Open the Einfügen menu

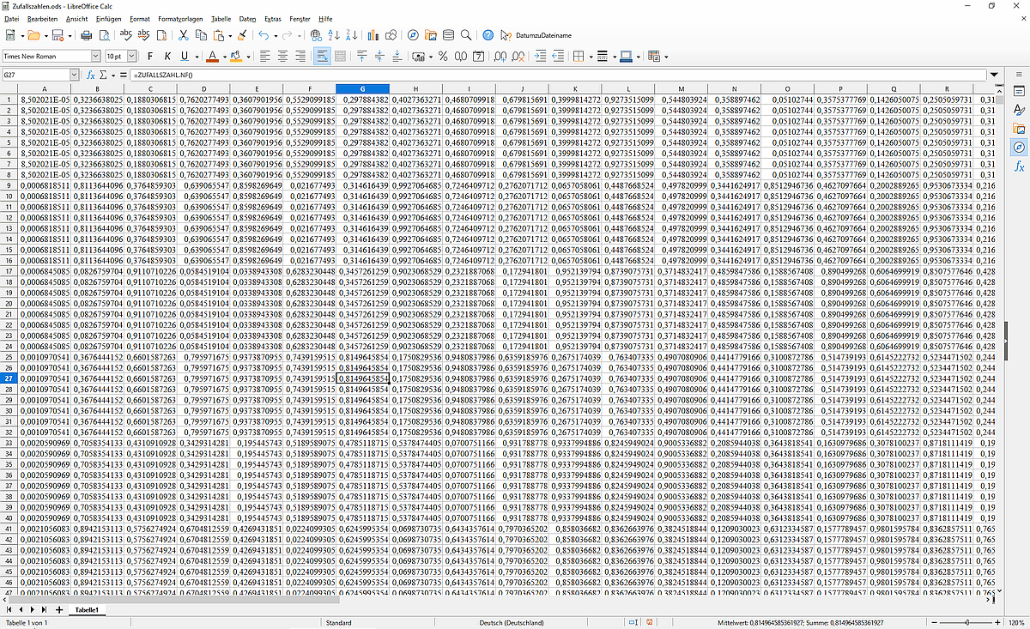[108, 18]
